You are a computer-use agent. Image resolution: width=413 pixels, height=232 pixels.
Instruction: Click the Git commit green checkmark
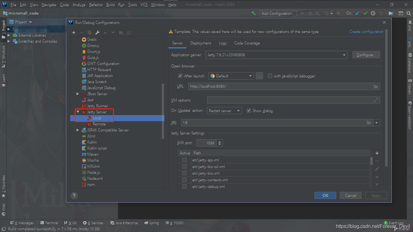(365, 13)
